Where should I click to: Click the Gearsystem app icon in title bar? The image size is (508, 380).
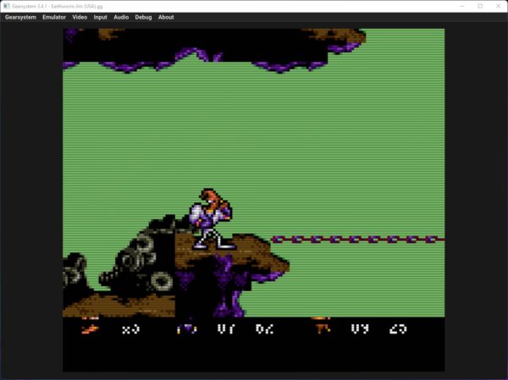click(x=7, y=6)
